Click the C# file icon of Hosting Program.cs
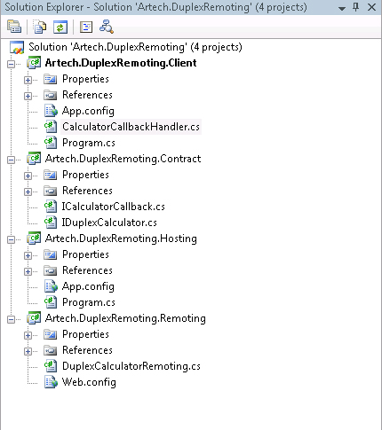 [51, 302]
